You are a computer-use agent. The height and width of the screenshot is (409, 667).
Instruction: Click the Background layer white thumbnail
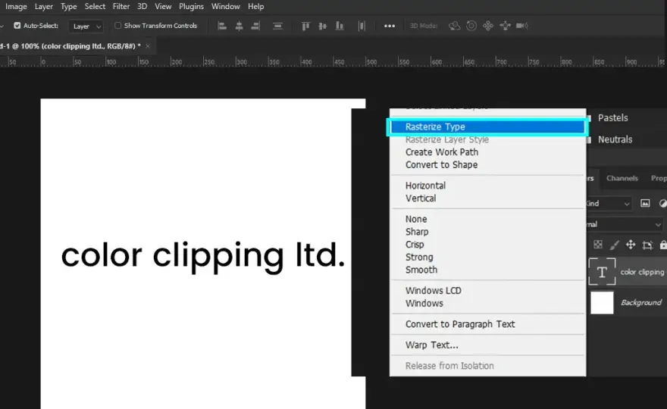[x=602, y=303]
